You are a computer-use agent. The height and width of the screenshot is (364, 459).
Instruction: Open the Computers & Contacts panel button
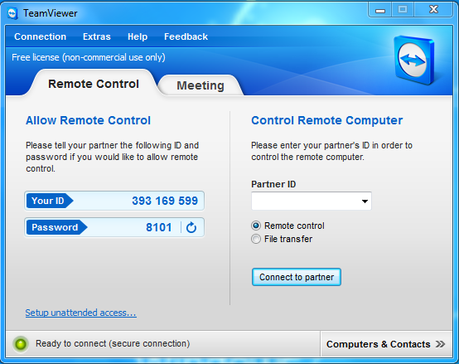coord(386,344)
